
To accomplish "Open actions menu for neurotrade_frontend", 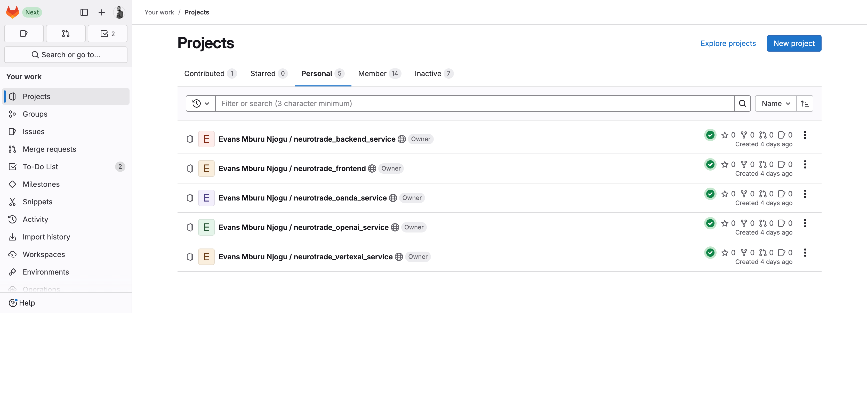I will (805, 165).
